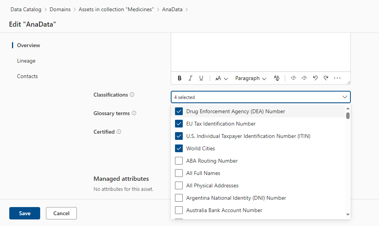Uncheck Drug Enforcement Agency (DEA) Number
379x226 pixels.
pyautogui.click(x=179, y=111)
